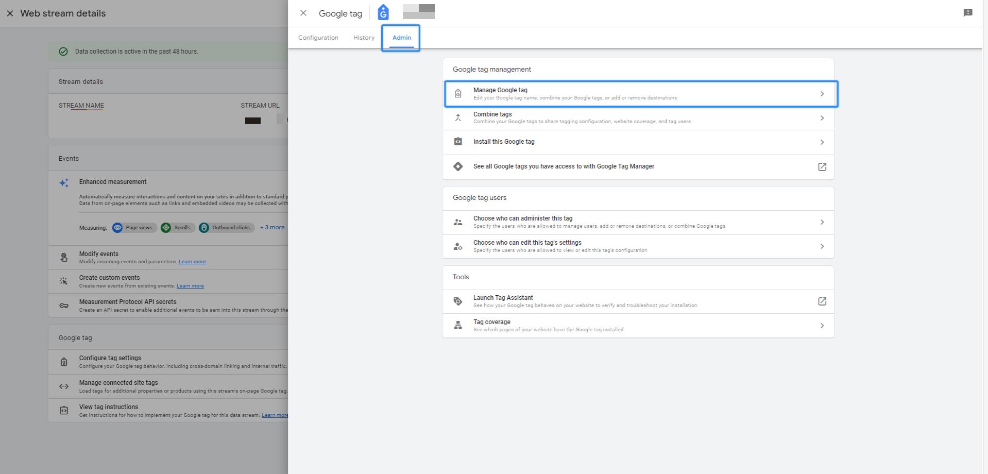Click the Page views eye icon
The image size is (988, 474).
coord(117,228)
